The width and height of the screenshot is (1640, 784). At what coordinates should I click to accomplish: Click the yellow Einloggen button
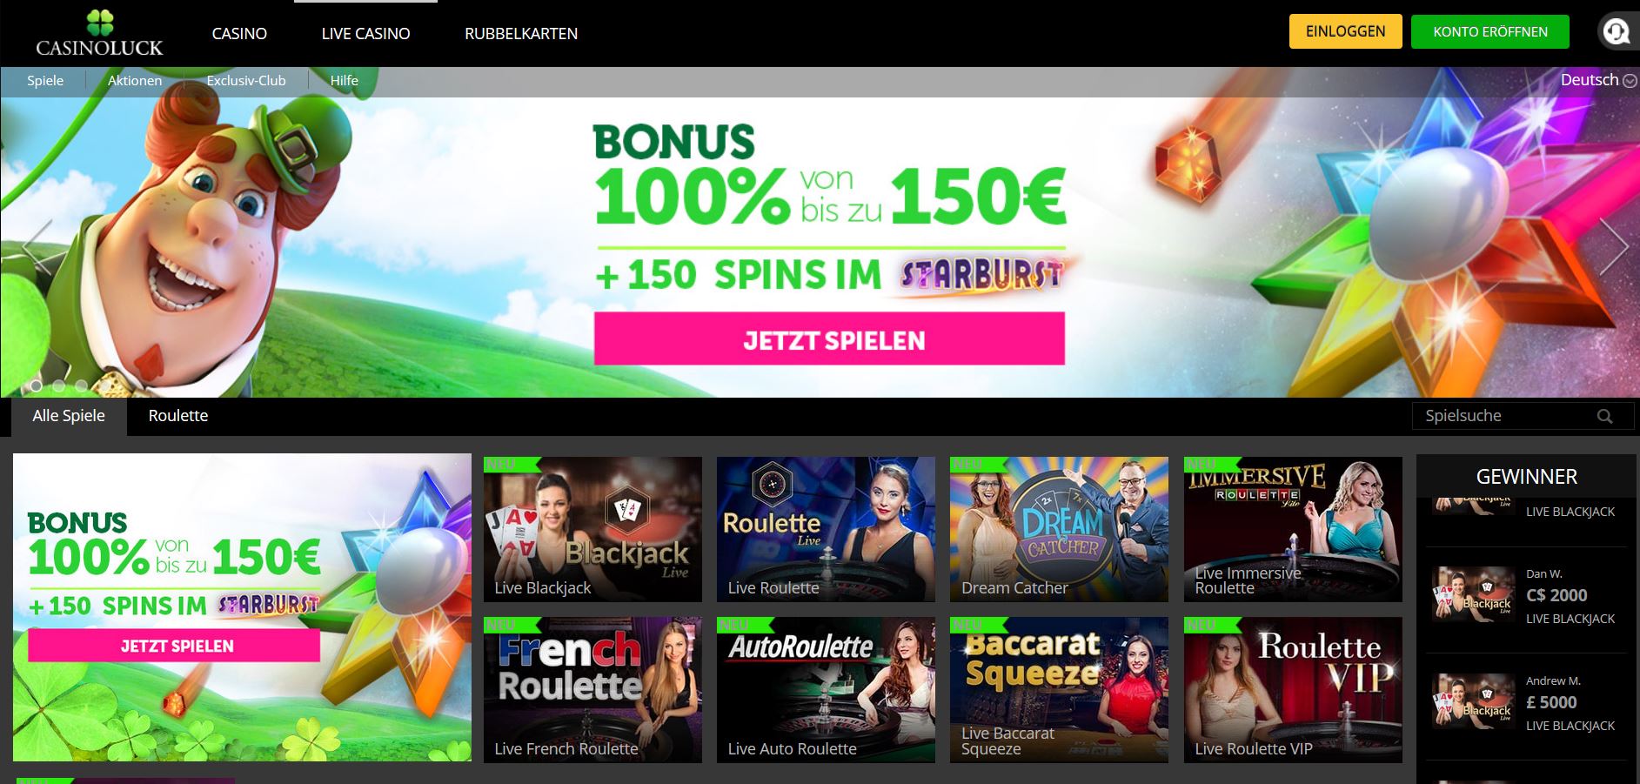(1345, 31)
